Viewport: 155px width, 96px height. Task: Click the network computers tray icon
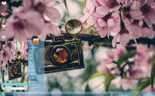[127, 93]
